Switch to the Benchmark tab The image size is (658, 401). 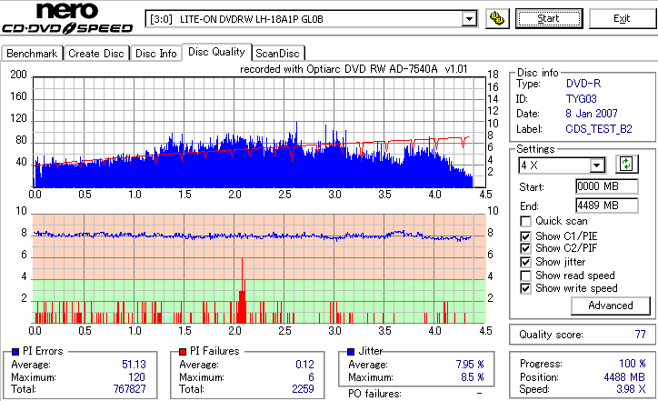coord(32,54)
